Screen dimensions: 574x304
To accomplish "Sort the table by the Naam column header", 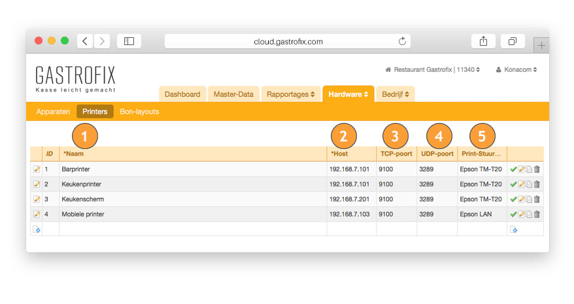I will pyautogui.click(x=73, y=154).
